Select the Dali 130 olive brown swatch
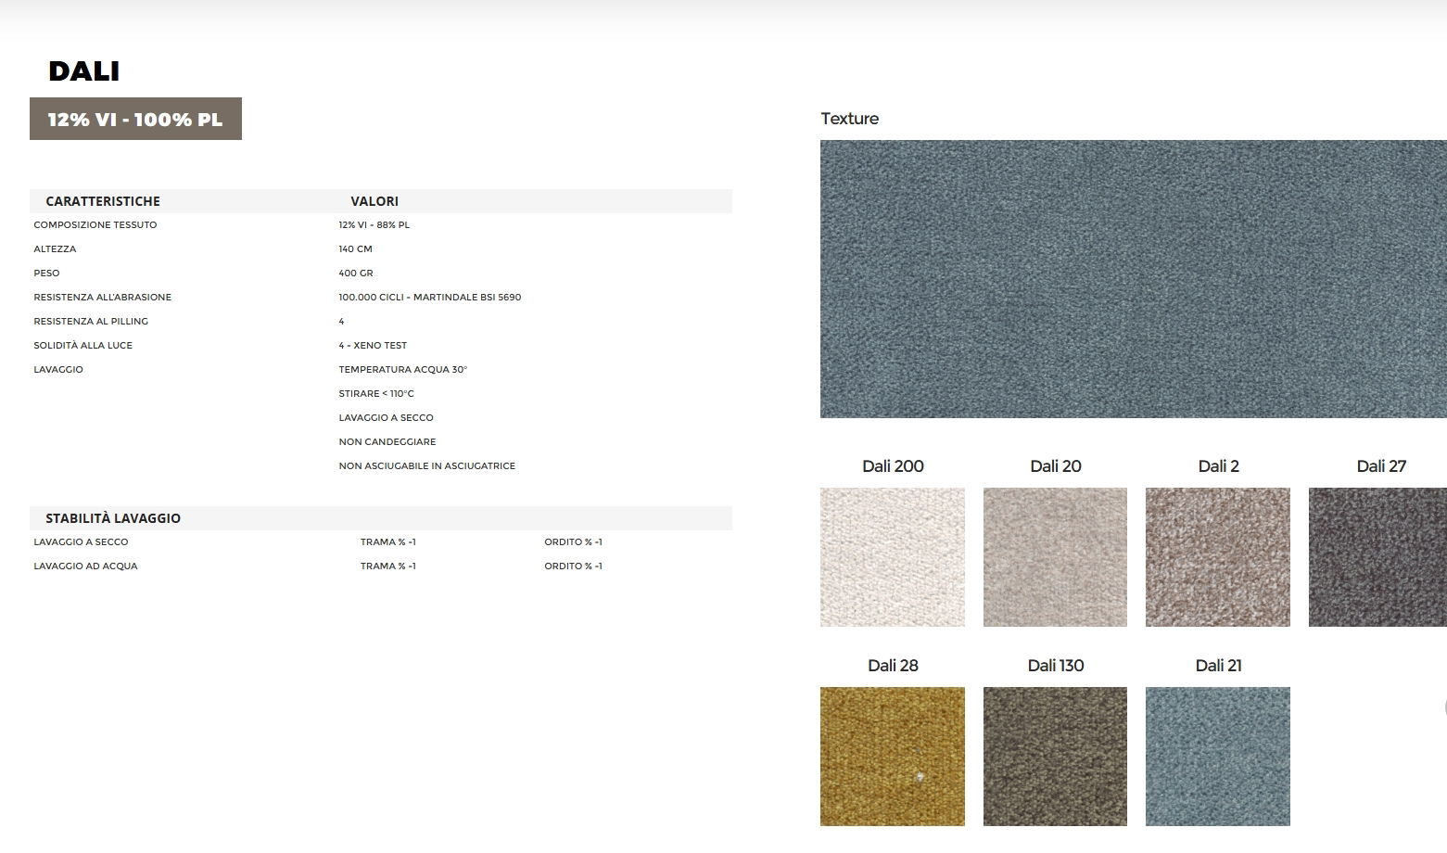 pyautogui.click(x=1055, y=757)
